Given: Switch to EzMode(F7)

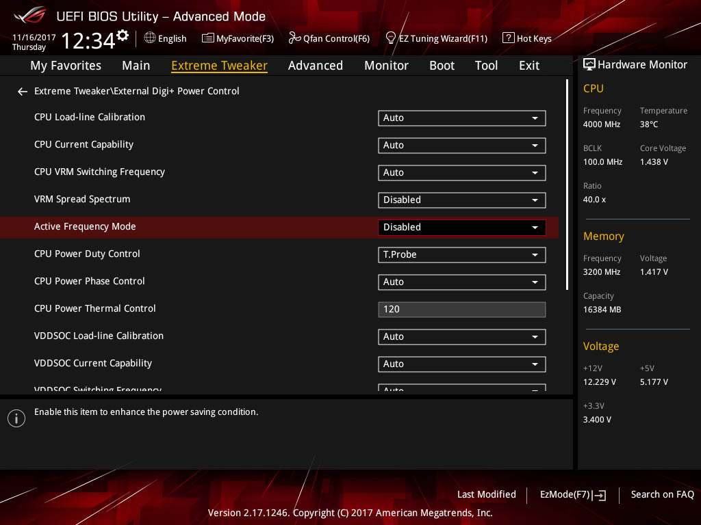Looking at the screenshot, I should point(573,495).
